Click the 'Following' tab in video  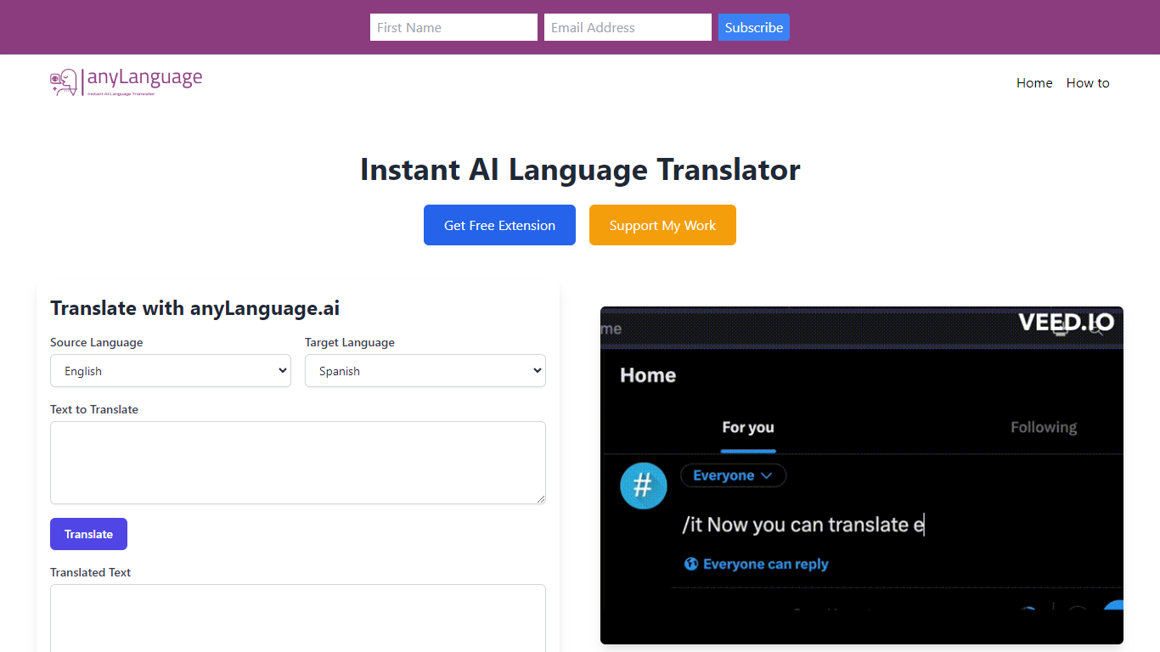pyautogui.click(x=1044, y=427)
